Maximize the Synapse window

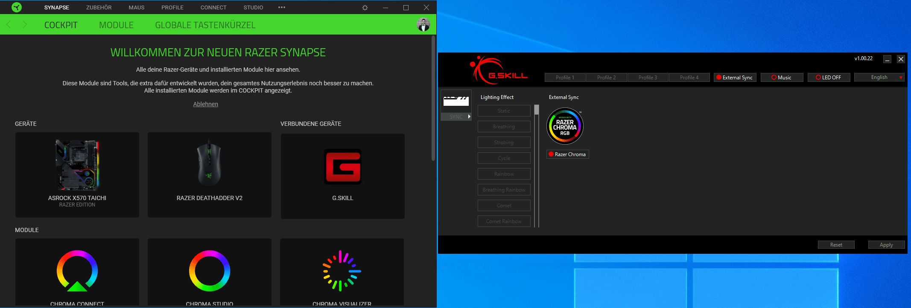pos(406,8)
